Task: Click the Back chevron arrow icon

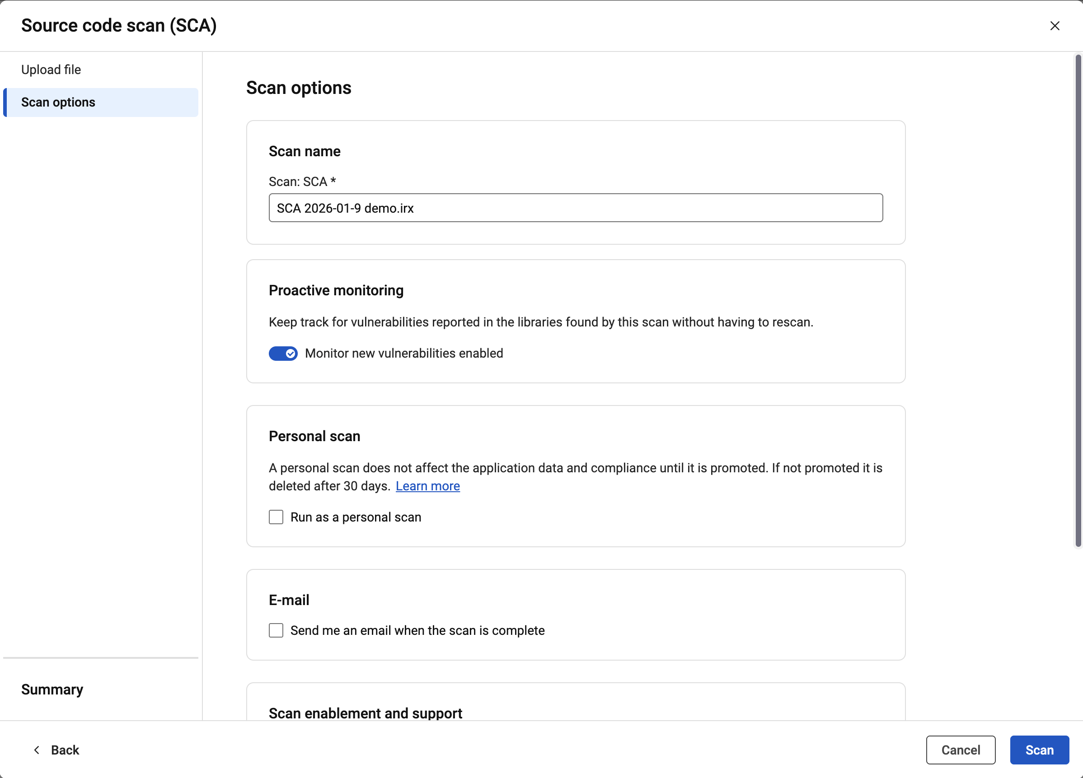Action: pyautogui.click(x=37, y=750)
